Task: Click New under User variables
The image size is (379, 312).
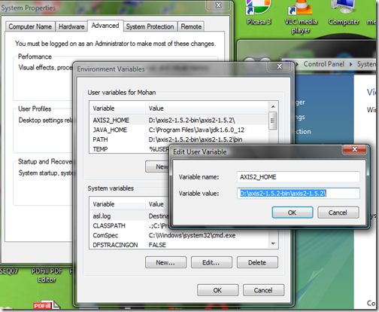Action: point(158,167)
